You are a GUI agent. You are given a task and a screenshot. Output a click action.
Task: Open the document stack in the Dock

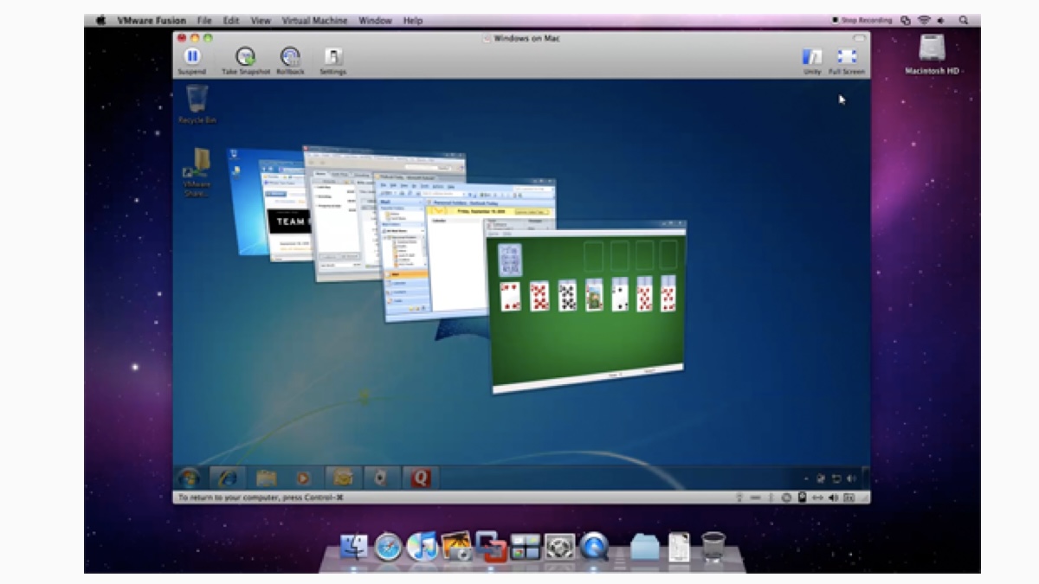[679, 547]
